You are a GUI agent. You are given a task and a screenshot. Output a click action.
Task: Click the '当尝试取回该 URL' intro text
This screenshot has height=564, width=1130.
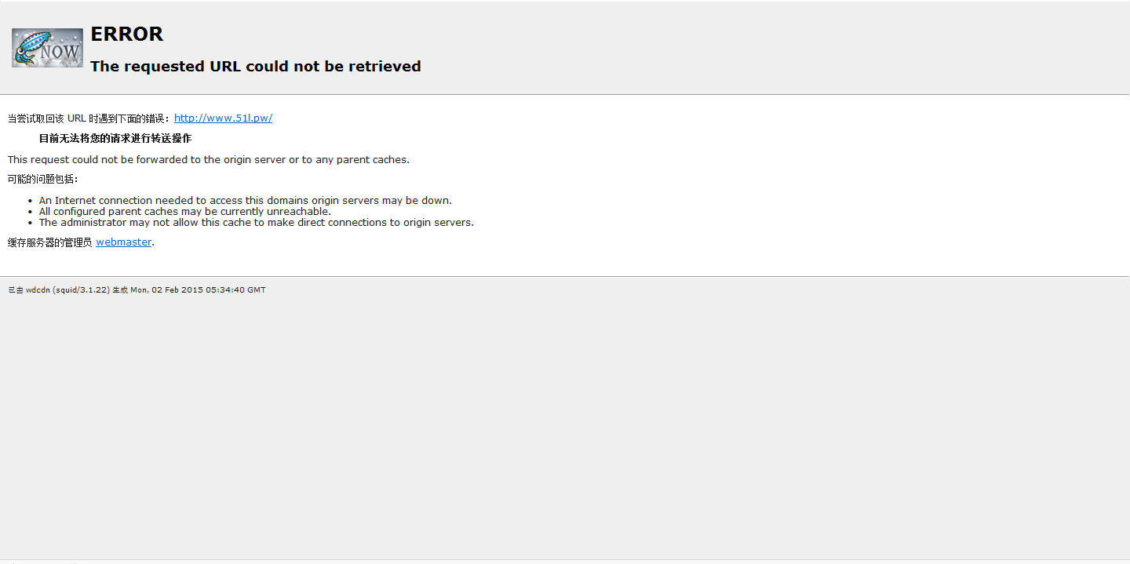(x=88, y=119)
